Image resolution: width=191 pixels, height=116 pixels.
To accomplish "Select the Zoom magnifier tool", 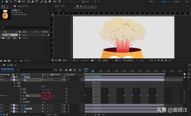I will (x=11, y=1).
